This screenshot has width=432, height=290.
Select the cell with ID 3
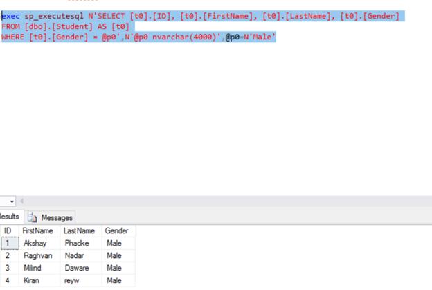(10, 268)
